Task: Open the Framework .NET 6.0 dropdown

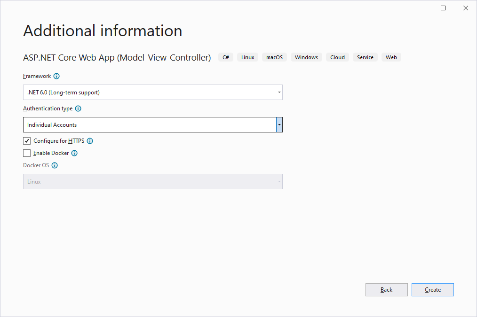Action: [153, 93]
